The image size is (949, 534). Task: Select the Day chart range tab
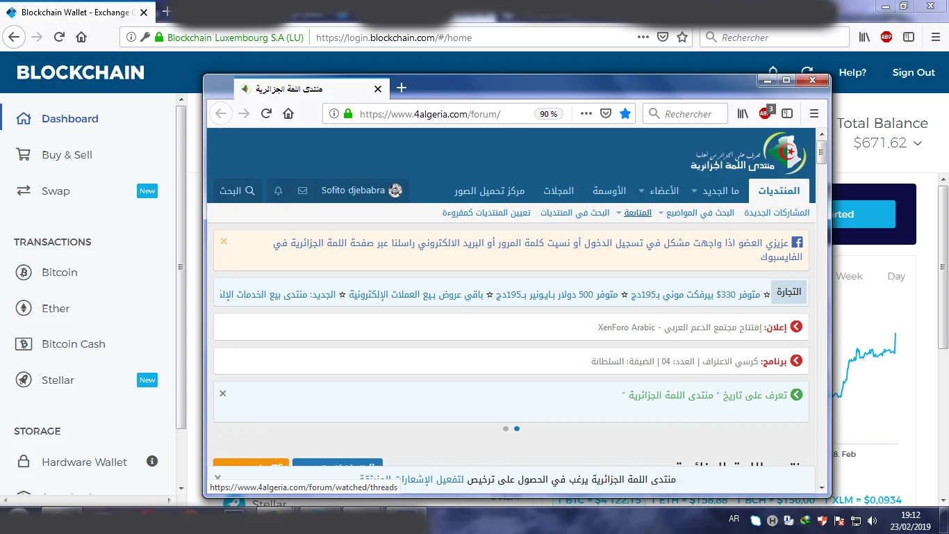896,276
